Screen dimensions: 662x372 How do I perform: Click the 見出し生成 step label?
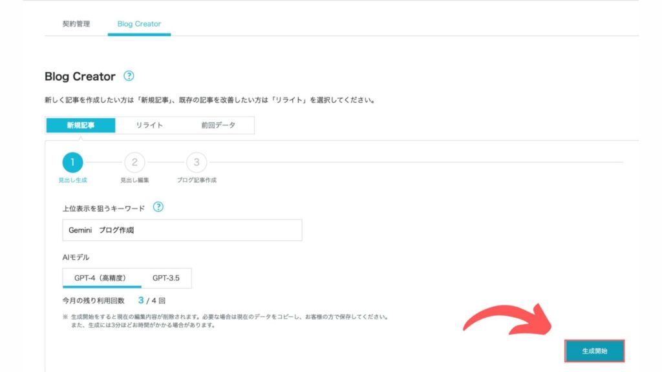pyautogui.click(x=72, y=180)
